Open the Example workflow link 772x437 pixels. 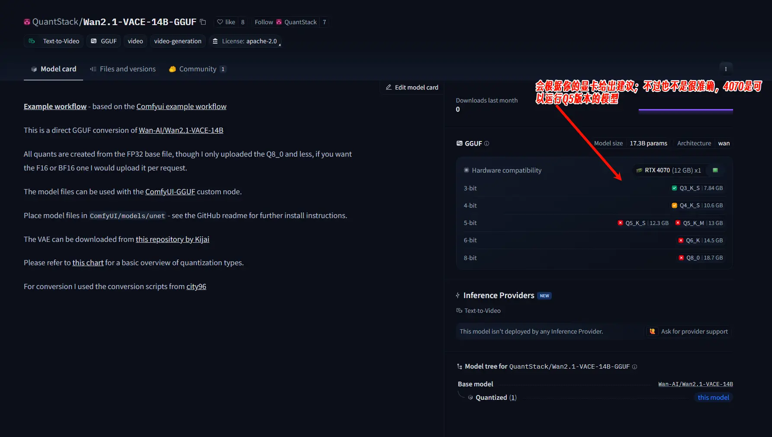(55, 106)
